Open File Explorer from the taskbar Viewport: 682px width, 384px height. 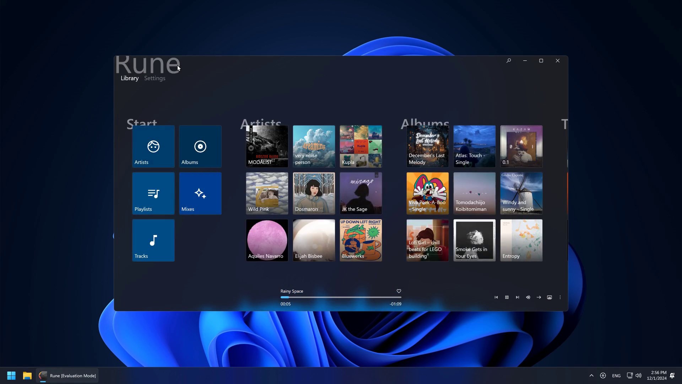pos(27,375)
